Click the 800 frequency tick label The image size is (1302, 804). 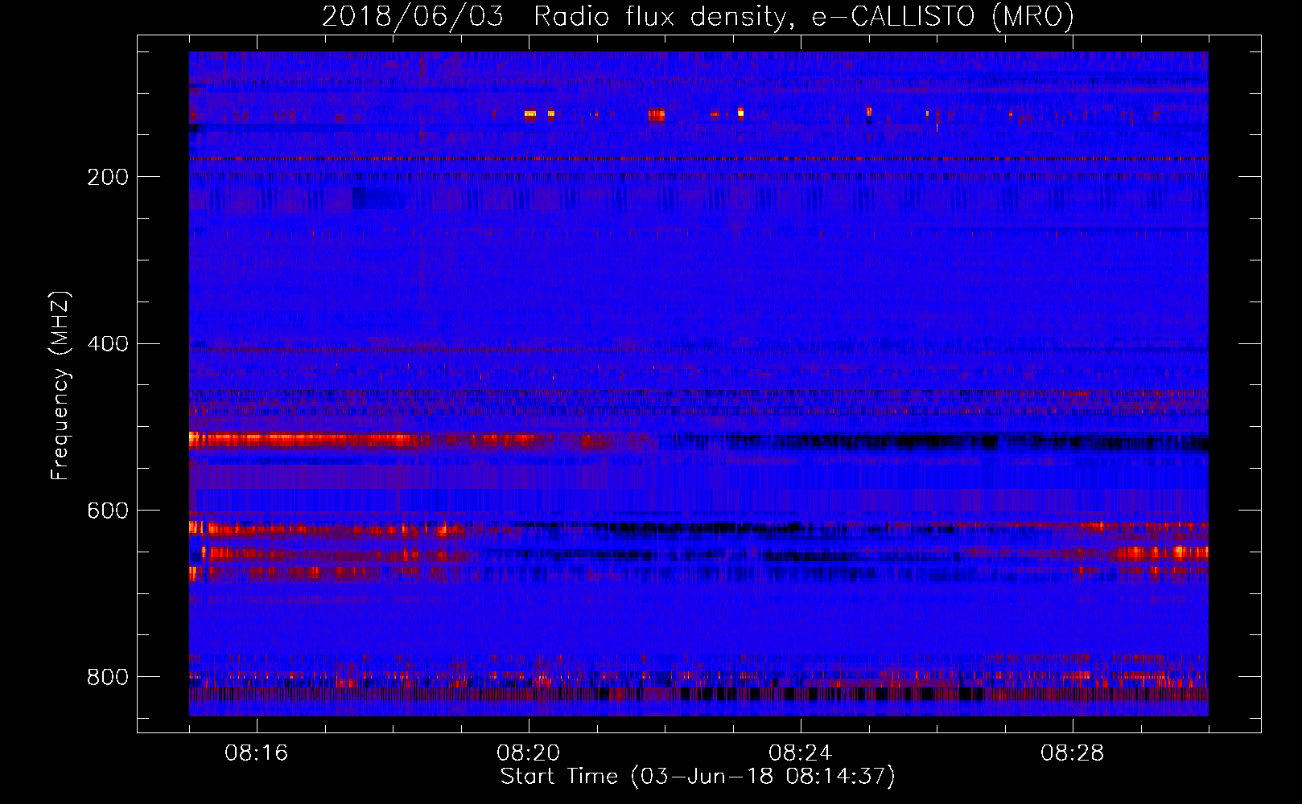[x=108, y=677]
